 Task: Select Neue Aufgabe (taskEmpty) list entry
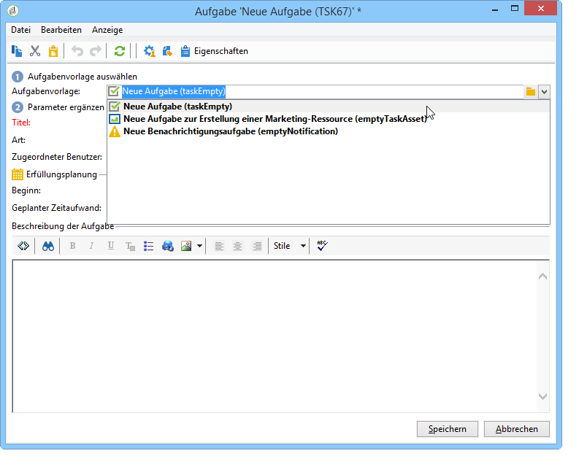329,107
